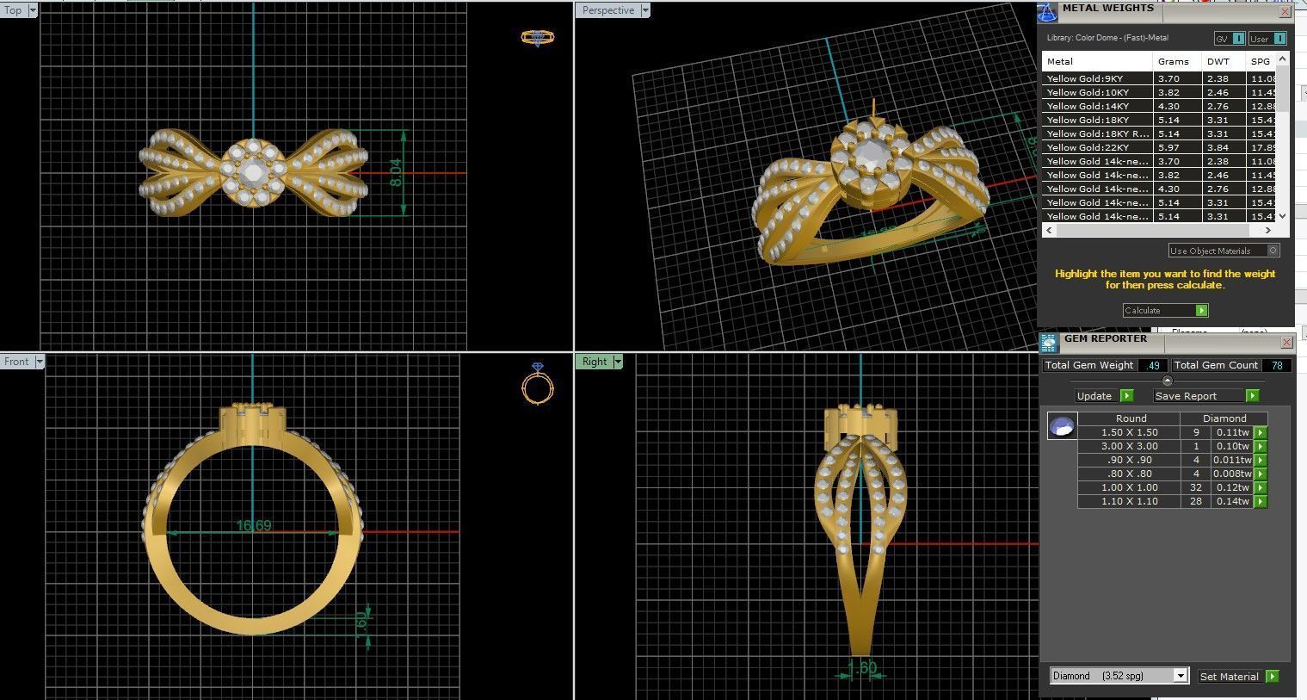Viewport: 1307px width, 700px height.
Task: Click green arrow beside Set Material
Action: [1273, 677]
